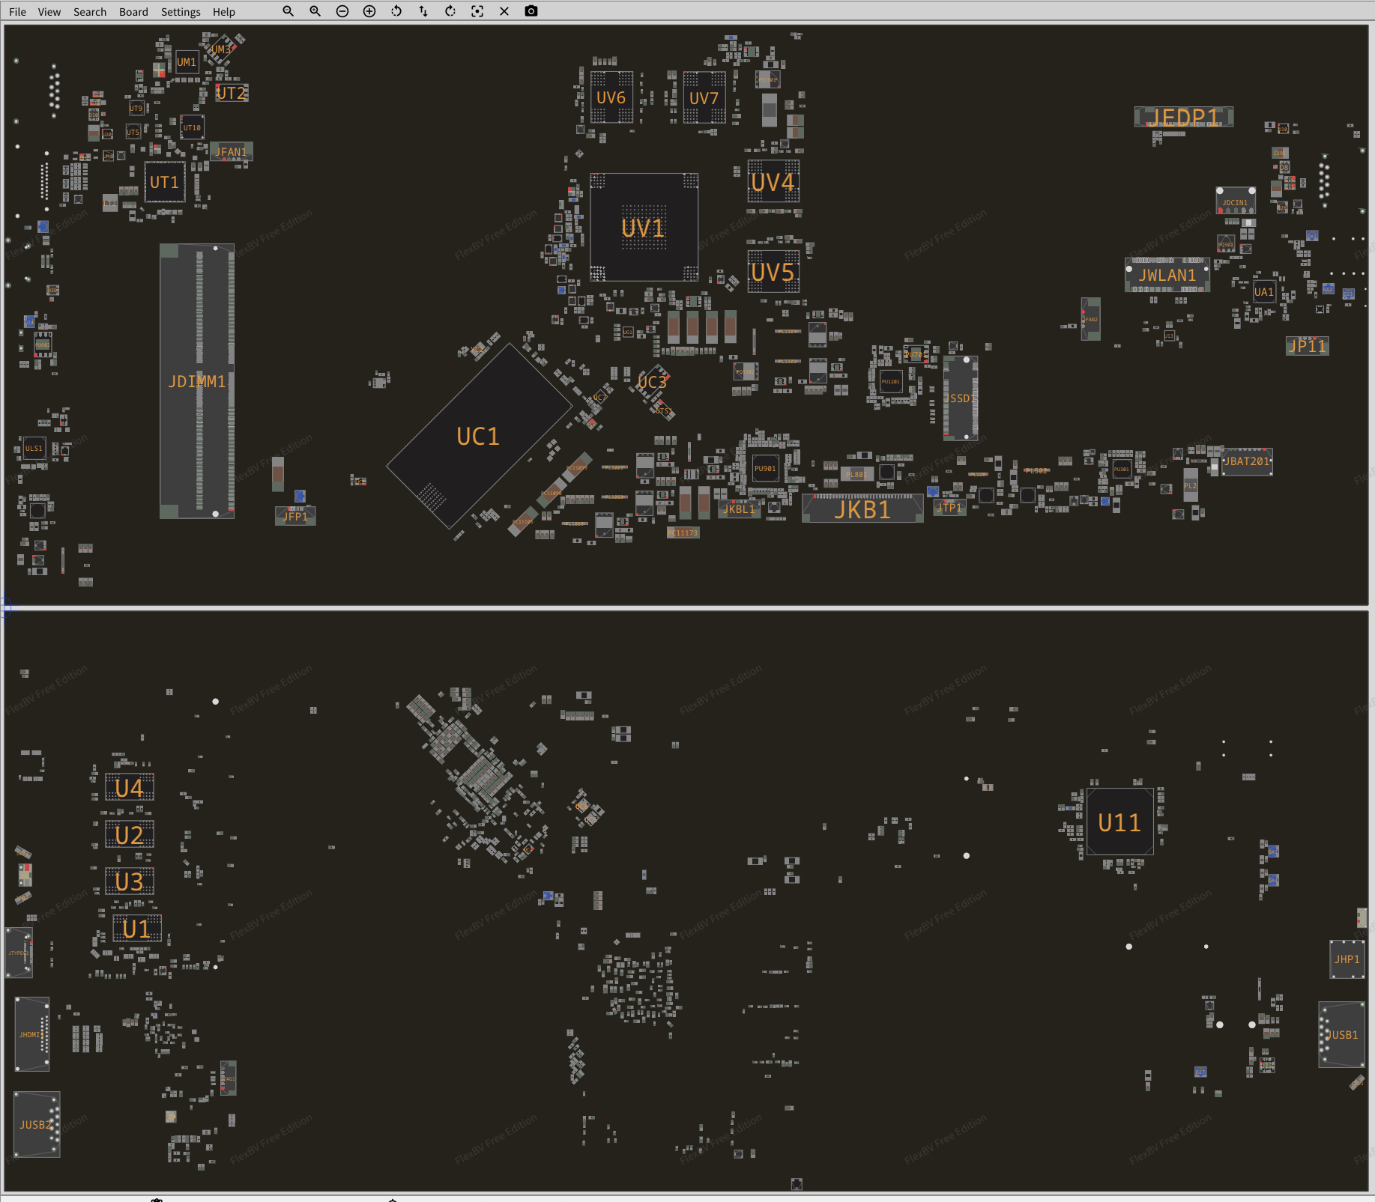
Task: Click the U11 chip on the bottom side
Action: (x=1119, y=822)
